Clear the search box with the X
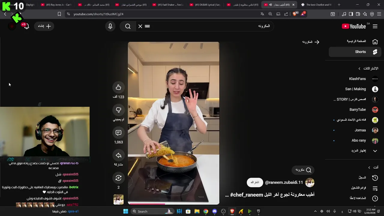The width and height of the screenshot is (384, 216). tap(140, 26)
